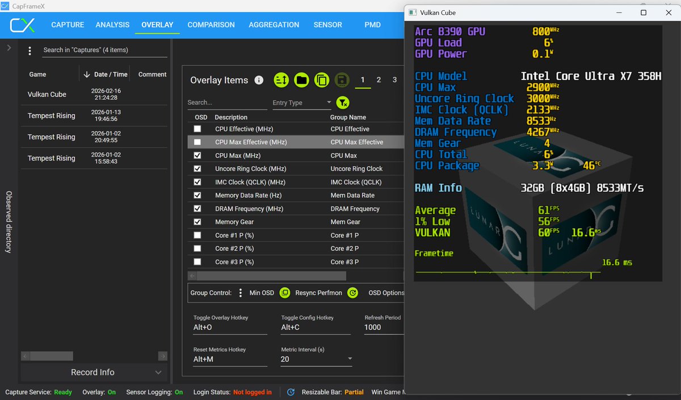
Task: Select Tempest Rising capture at 15:58:43
Action: click(94, 158)
